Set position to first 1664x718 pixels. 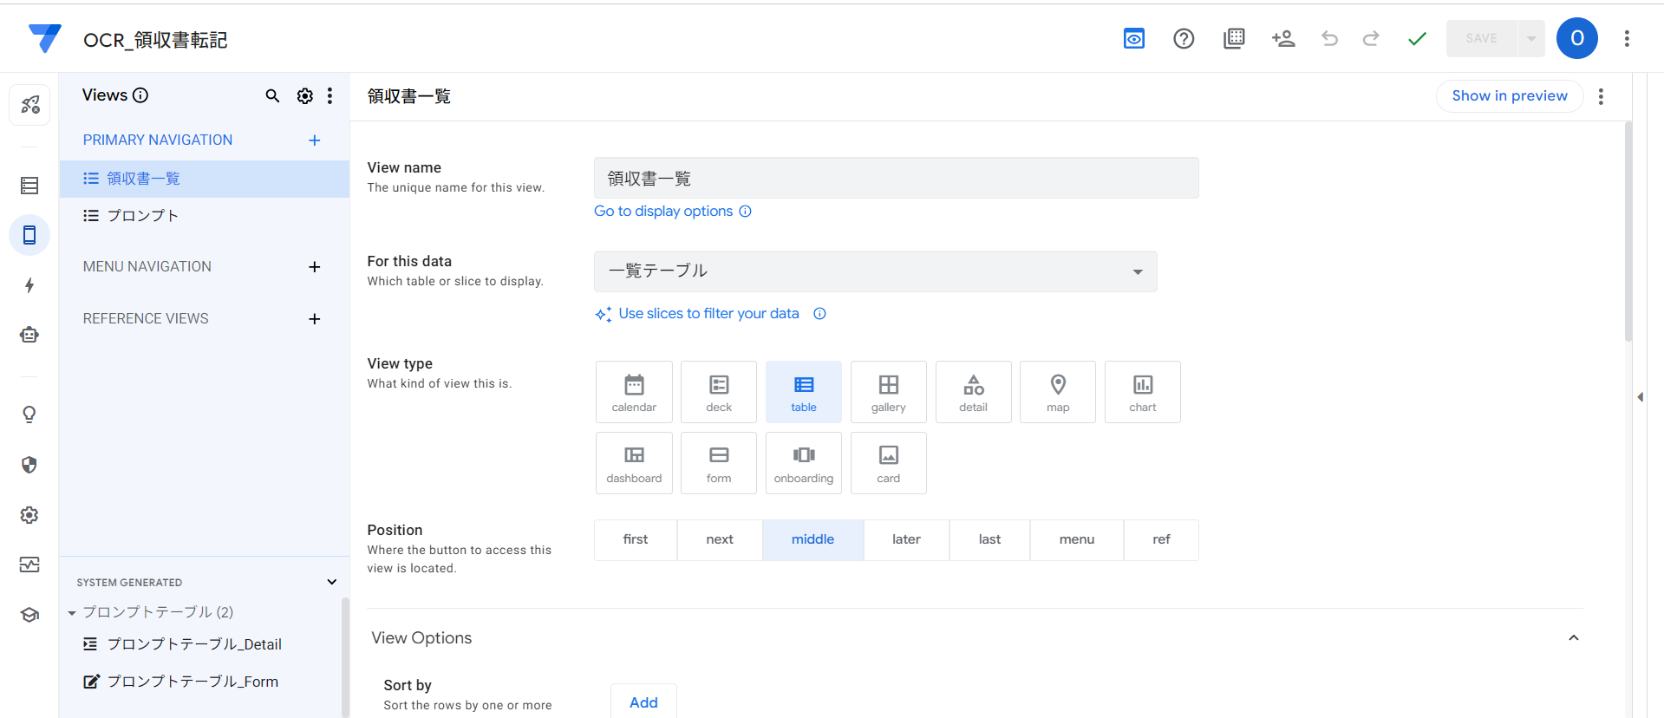[635, 539]
